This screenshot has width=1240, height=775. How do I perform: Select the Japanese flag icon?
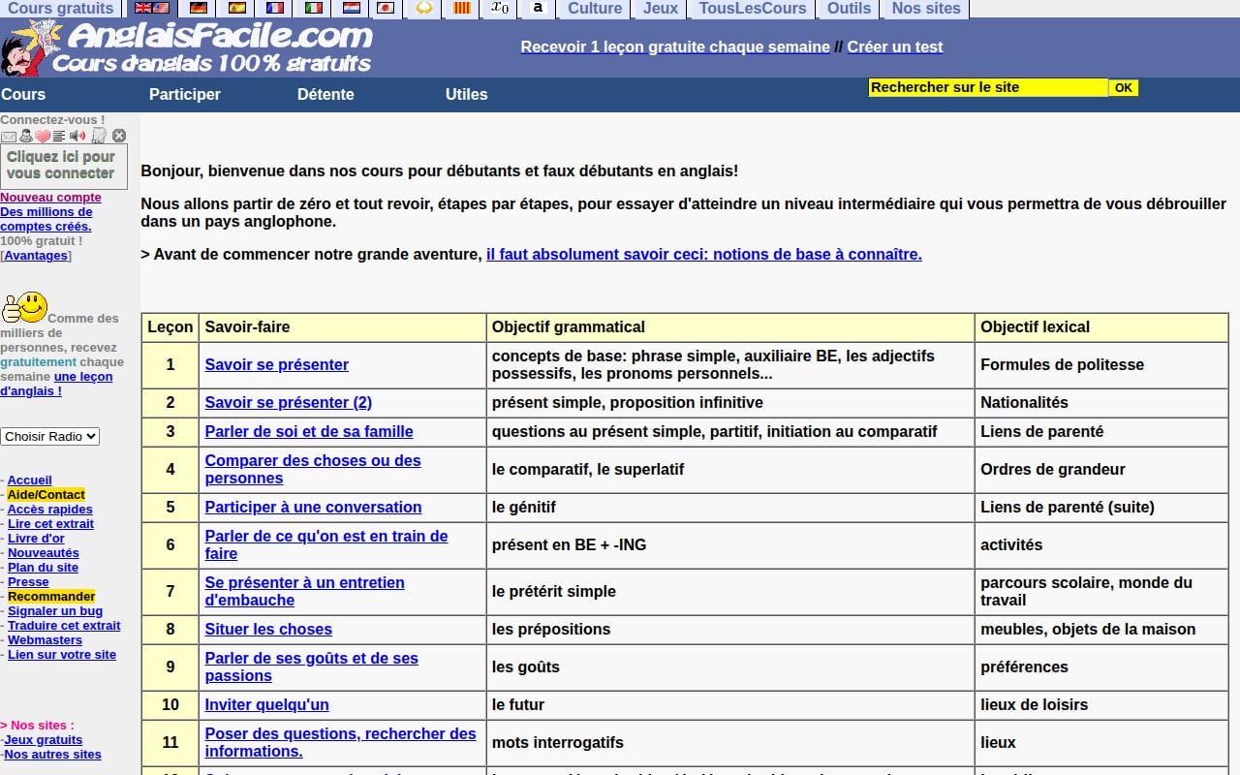click(385, 8)
